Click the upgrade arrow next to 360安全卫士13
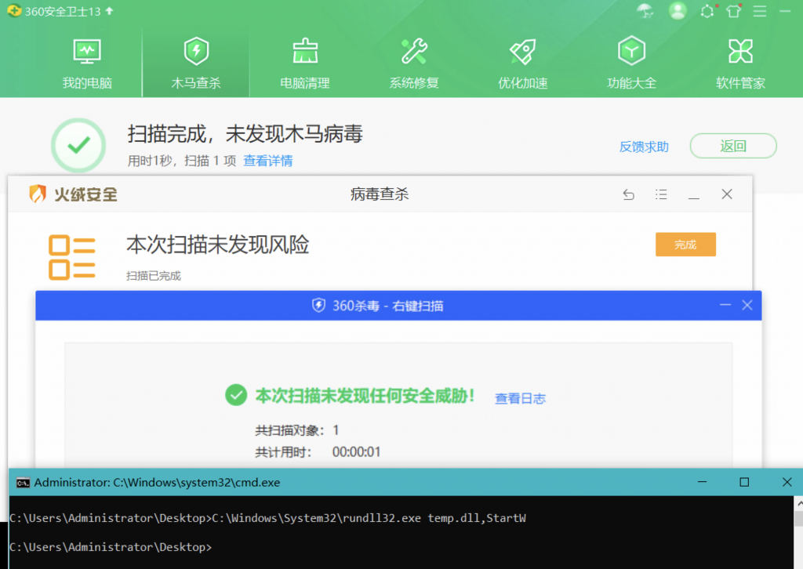The width and height of the screenshot is (803, 569). [x=109, y=11]
